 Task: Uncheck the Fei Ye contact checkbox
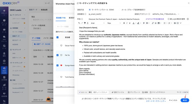[x=58, y=55]
